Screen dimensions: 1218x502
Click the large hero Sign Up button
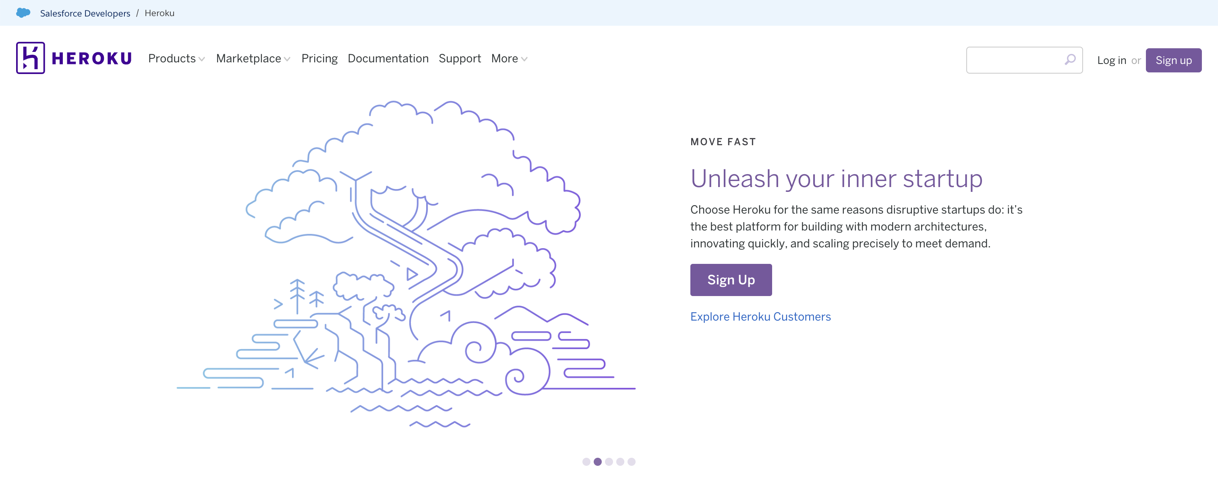point(731,280)
